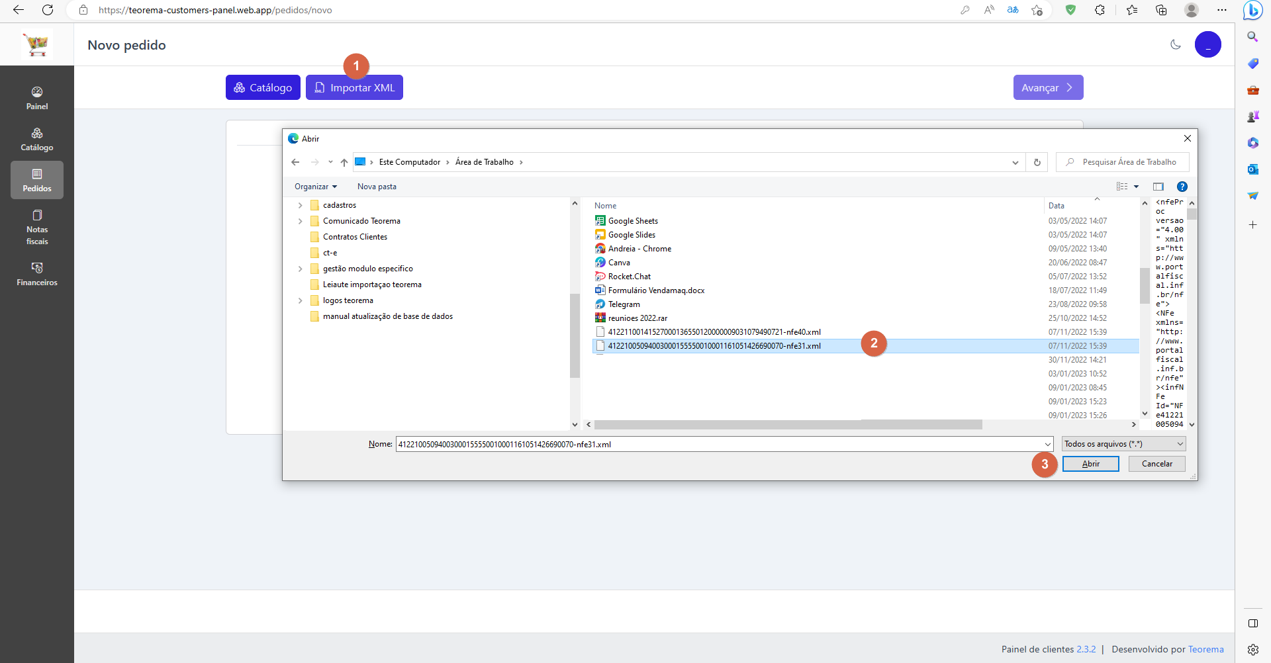Screen dimensions: 1271x663
Task: Click the Importar XML button
Action: pyautogui.click(x=354, y=87)
